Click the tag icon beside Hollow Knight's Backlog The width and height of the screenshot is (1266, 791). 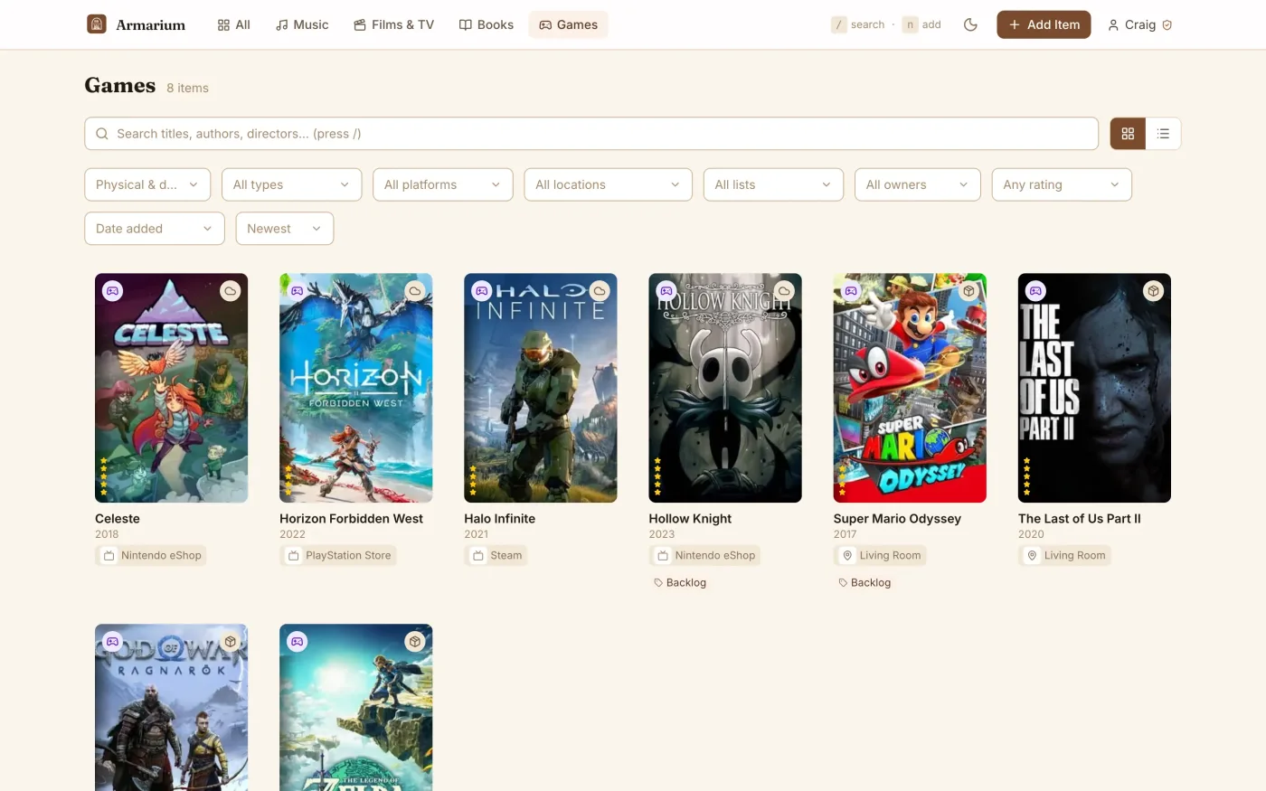pos(658,583)
